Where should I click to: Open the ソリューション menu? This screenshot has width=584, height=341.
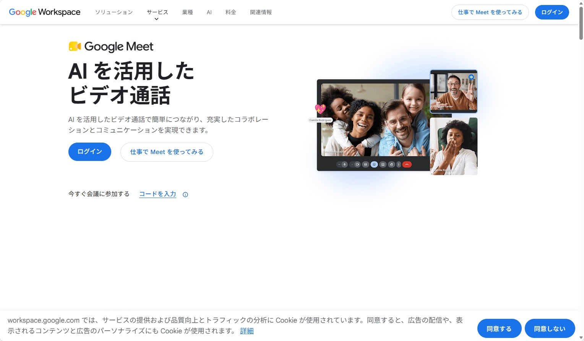[114, 12]
